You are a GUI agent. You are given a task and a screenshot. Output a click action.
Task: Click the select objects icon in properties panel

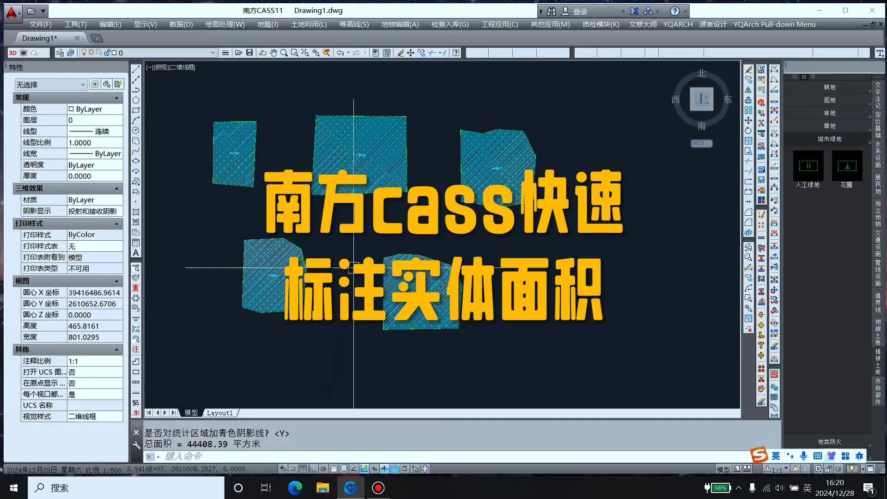[x=107, y=84]
